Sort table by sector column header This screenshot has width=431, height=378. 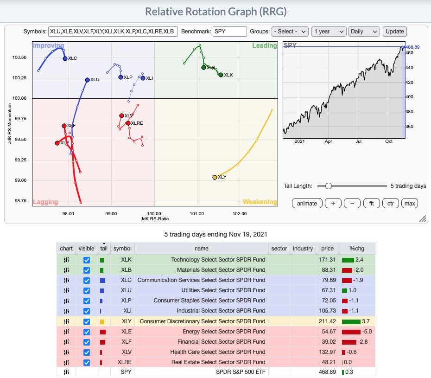pos(279,249)
